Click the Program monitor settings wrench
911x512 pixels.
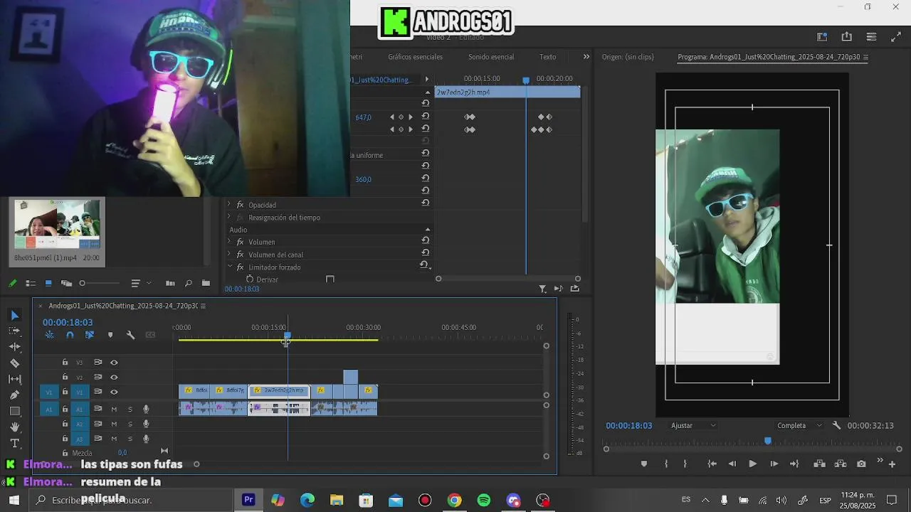pyautogui.click(x=836, y=425)
